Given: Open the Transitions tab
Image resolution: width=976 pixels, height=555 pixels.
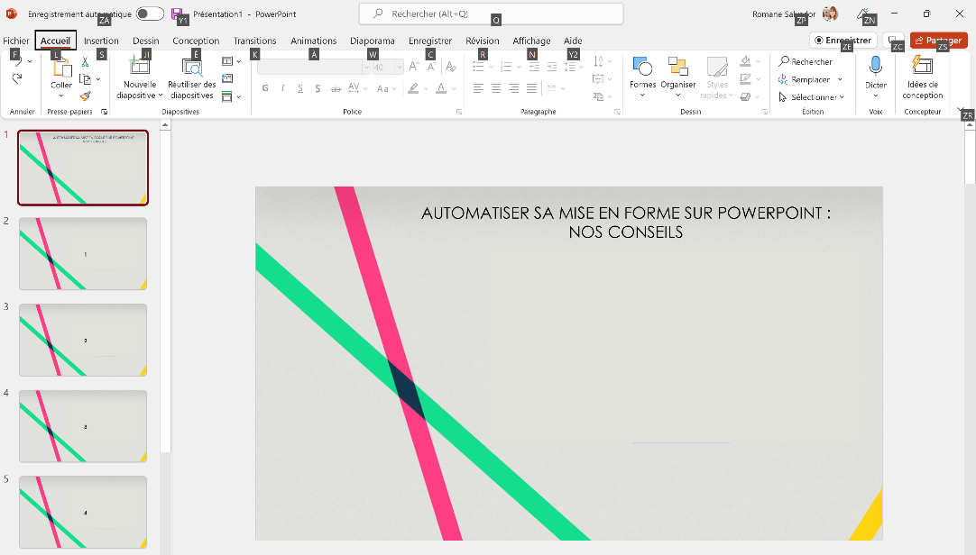Looking at the screenshot, I should (254, 41).
